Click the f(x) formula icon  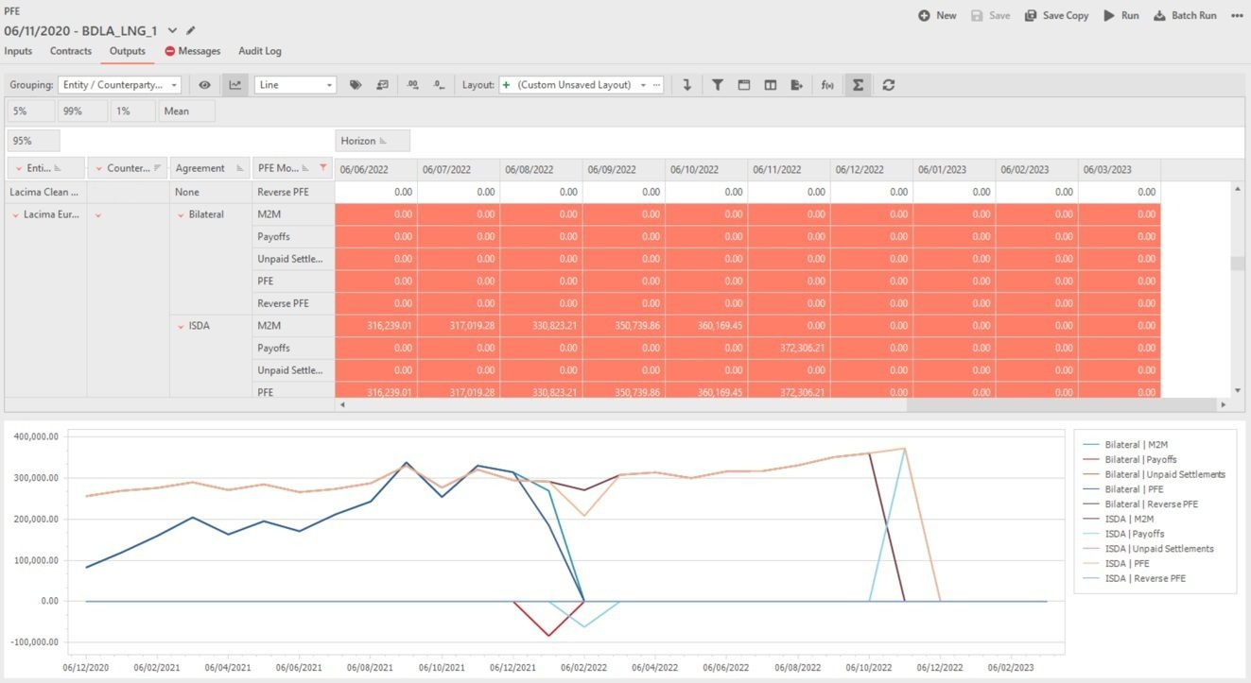(x=827, y=85)
